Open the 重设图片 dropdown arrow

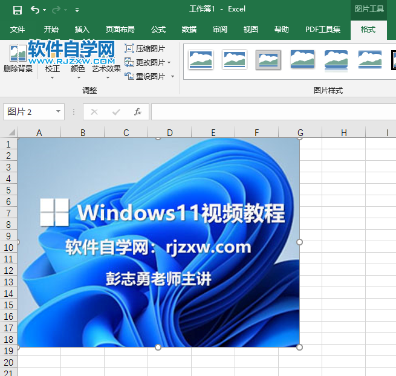click(173, 76)
